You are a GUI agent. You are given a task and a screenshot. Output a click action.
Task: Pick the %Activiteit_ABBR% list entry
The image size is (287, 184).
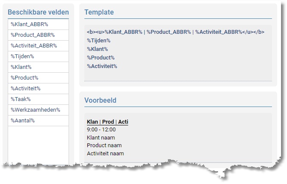coord(34,46)
